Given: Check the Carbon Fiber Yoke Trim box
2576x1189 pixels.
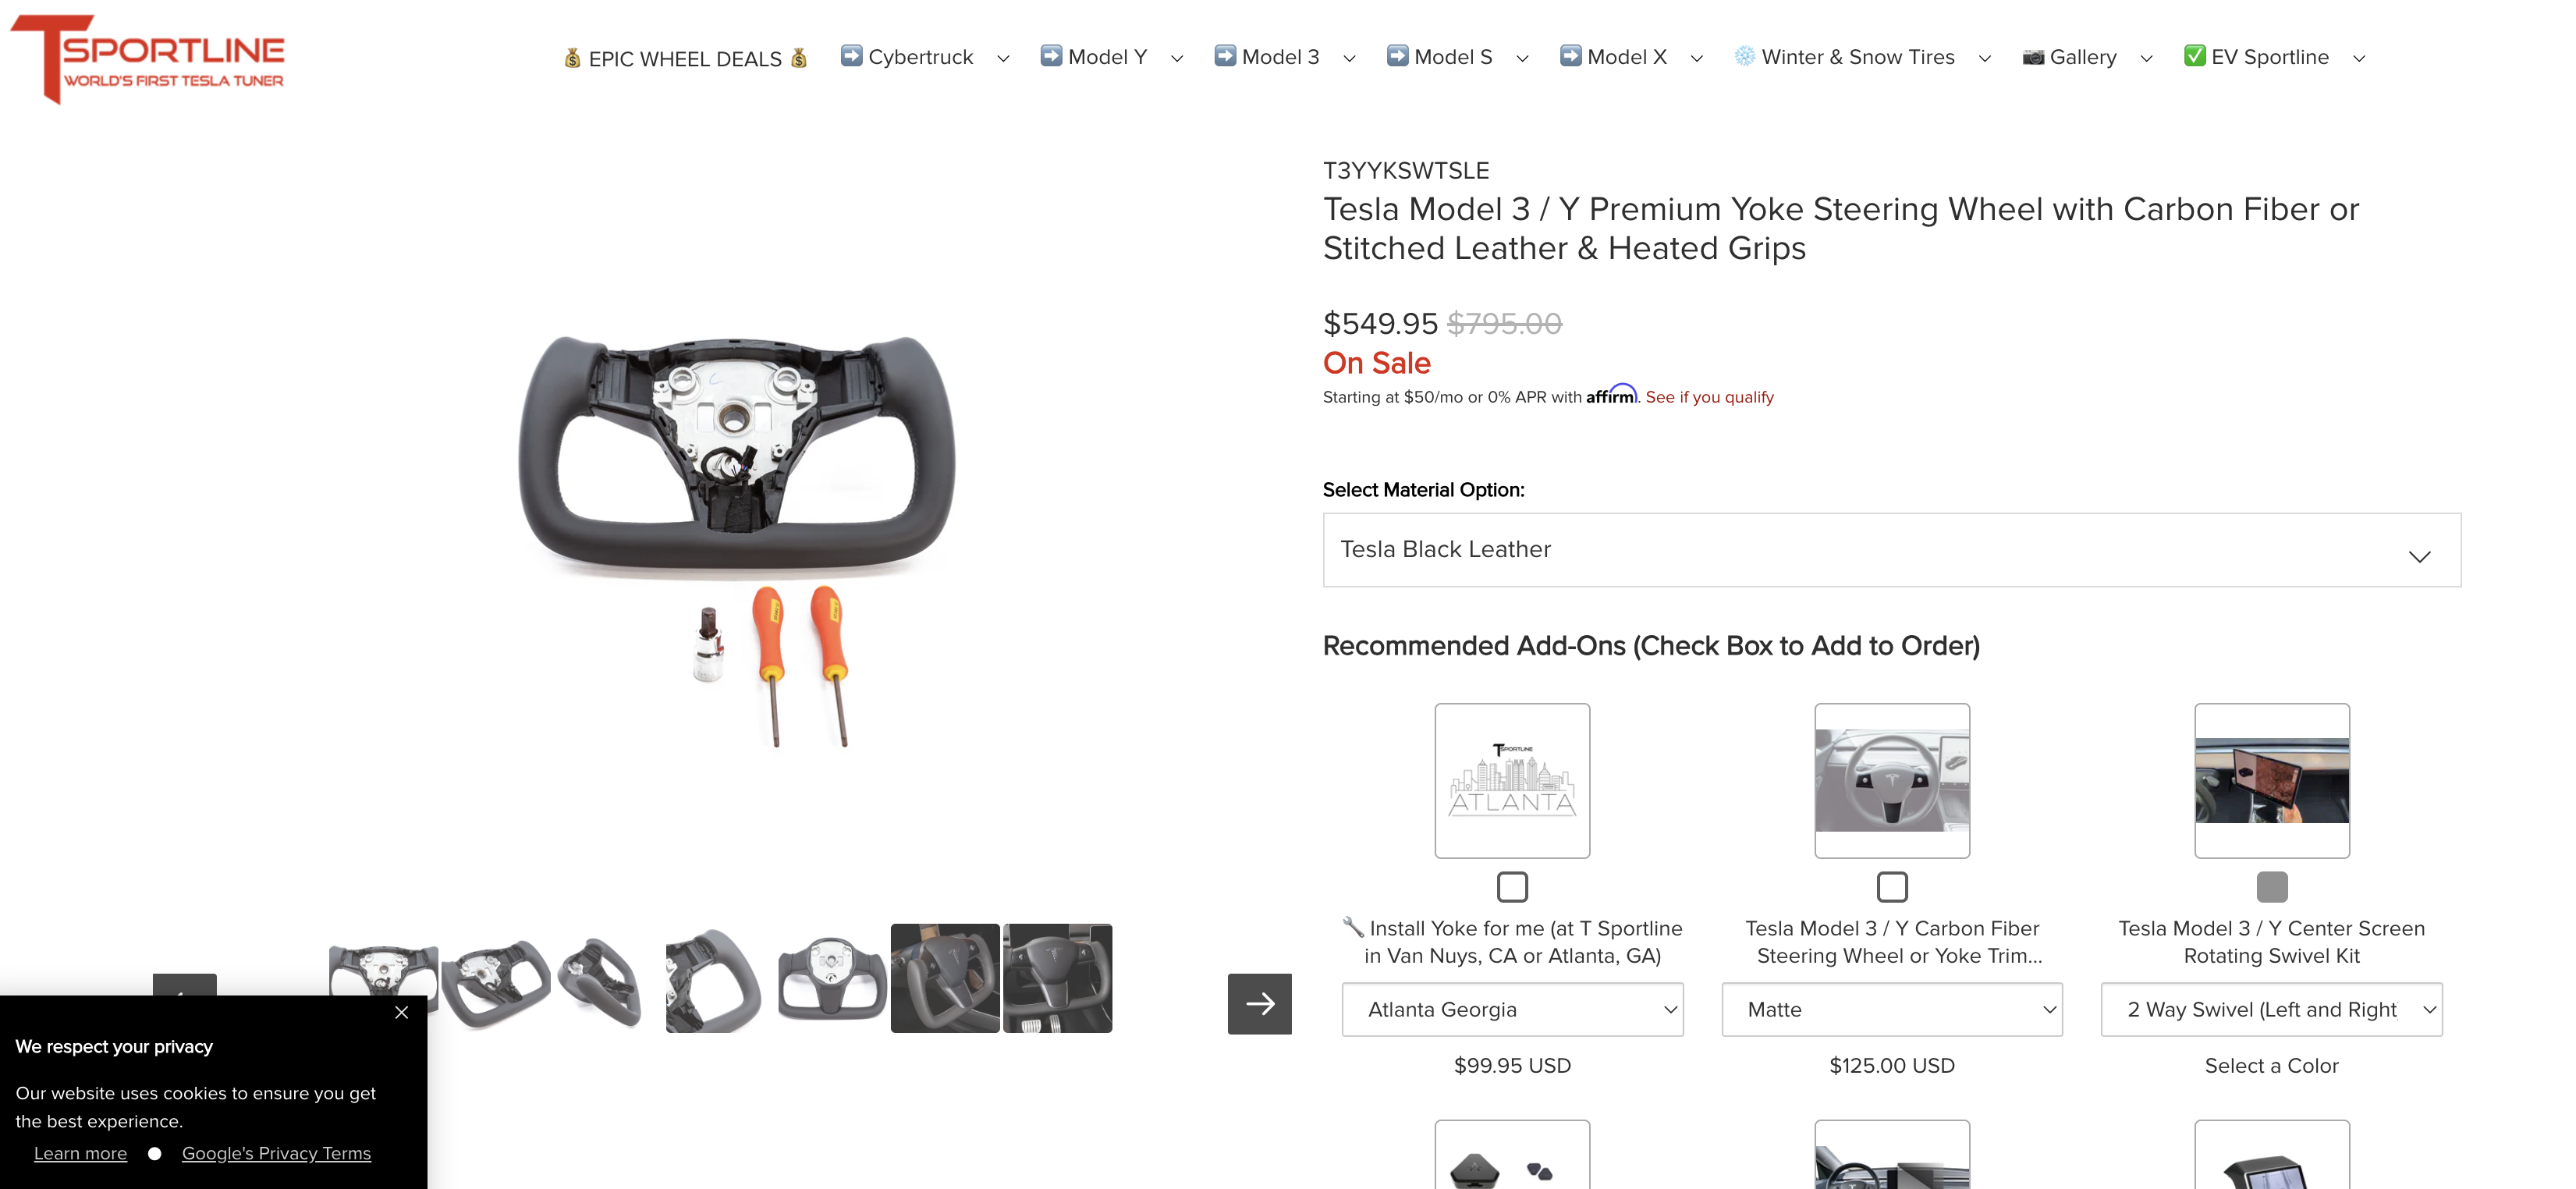Looking at the screenshot, I should click(x=1892, y=887).
